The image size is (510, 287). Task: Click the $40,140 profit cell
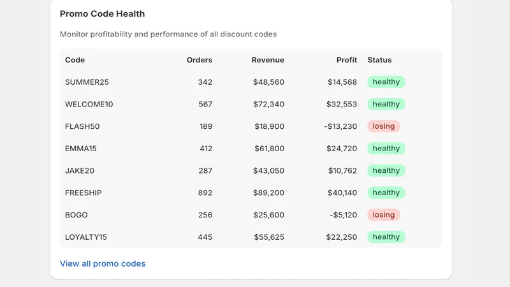click(x=342, y=193)
